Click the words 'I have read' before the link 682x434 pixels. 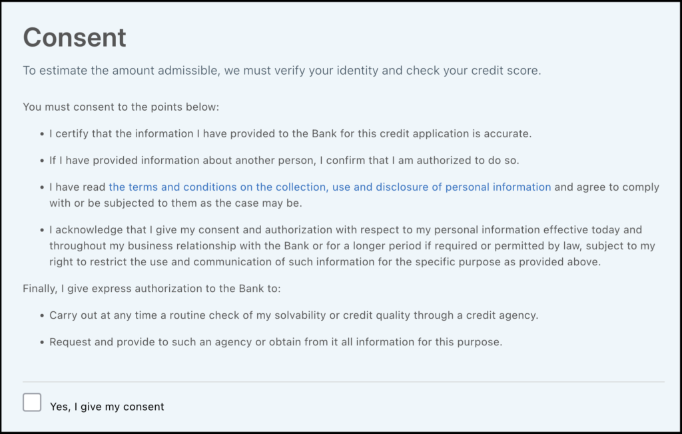point(78,187)
